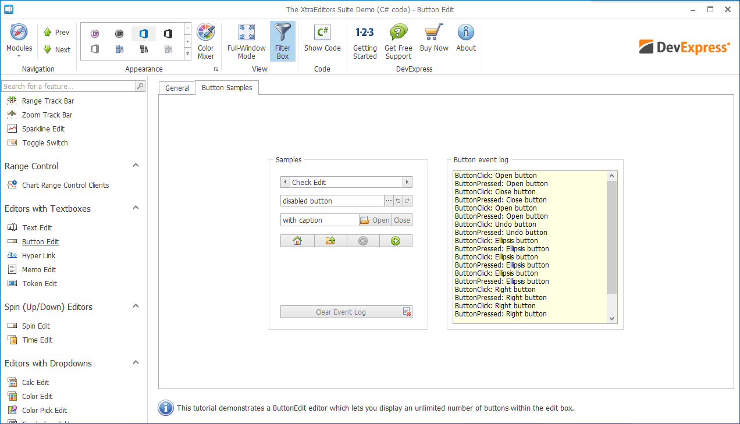Image resolution: width=740 pixels, height=424 pixels.
Task: Toggle Full-Window Mode
Action: click(x=247, y=41)
